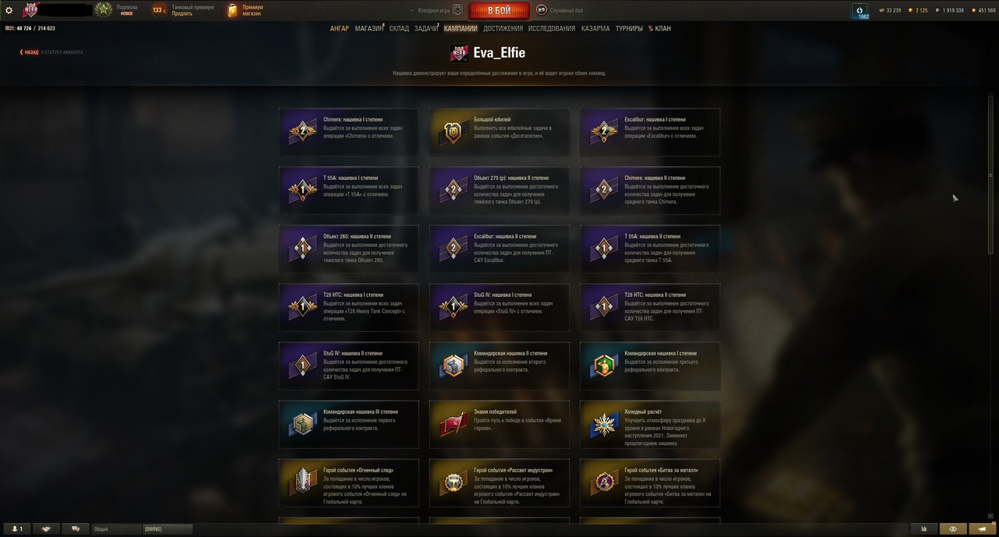Click the subscription badge icon
Viewport: 999px width, 537px height.
tap(103, 10)
